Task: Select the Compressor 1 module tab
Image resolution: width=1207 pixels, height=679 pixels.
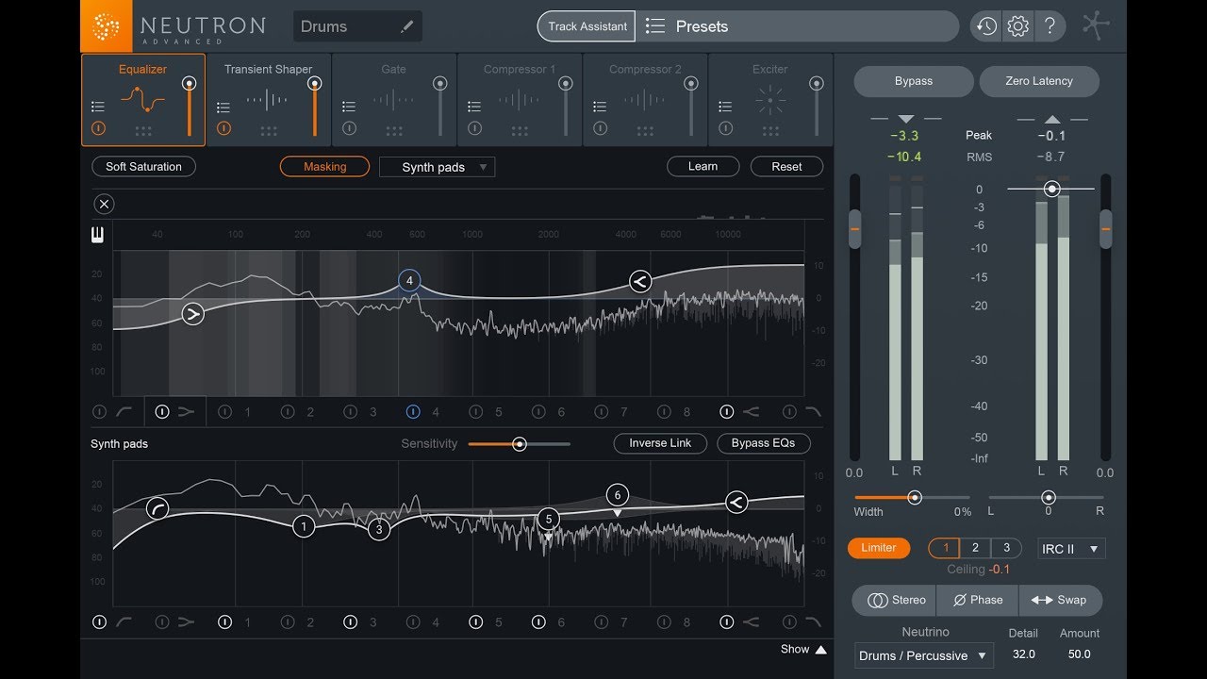Action: (520, 100)
